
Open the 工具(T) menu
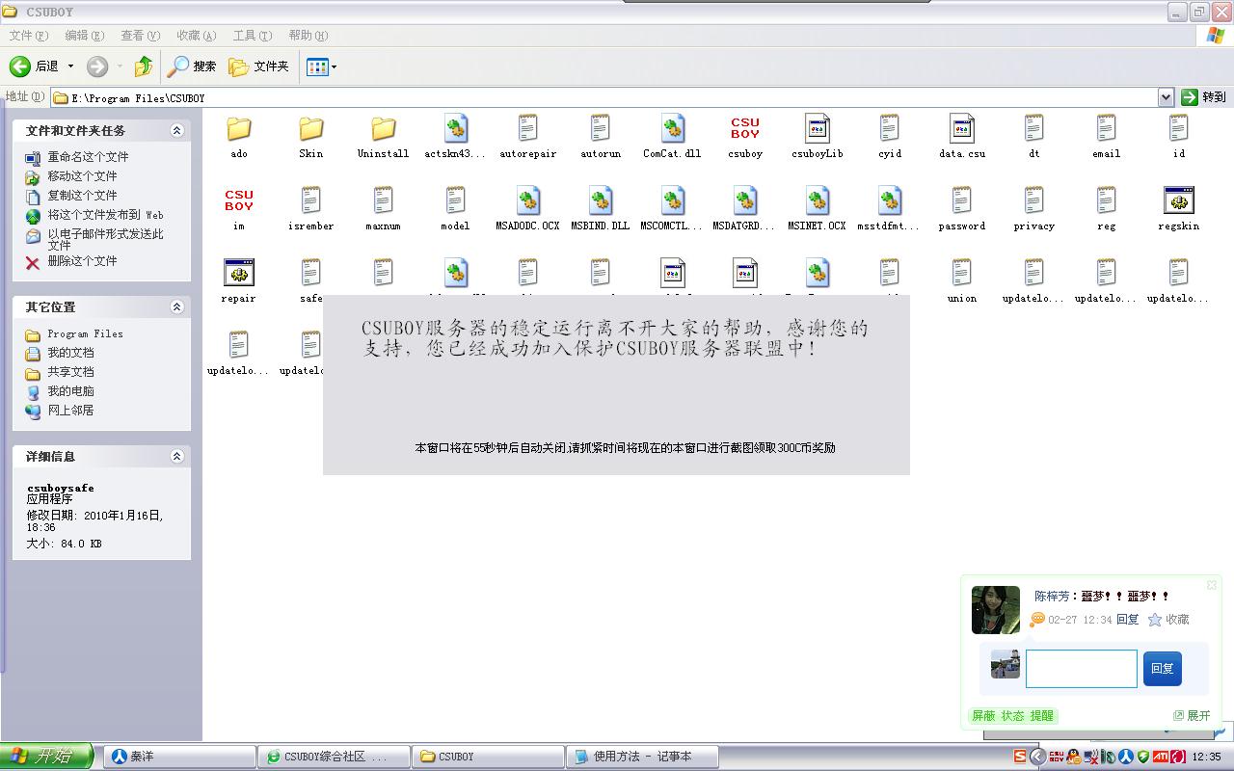click(x=253, y=36)
